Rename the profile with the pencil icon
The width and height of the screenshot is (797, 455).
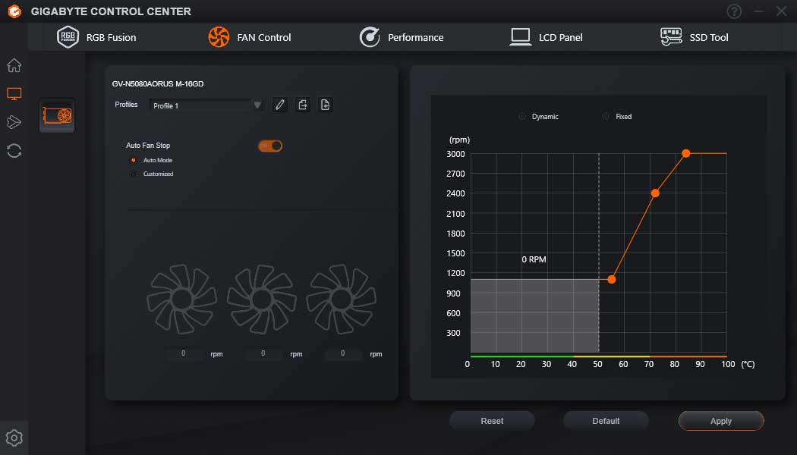click(279, 104)
